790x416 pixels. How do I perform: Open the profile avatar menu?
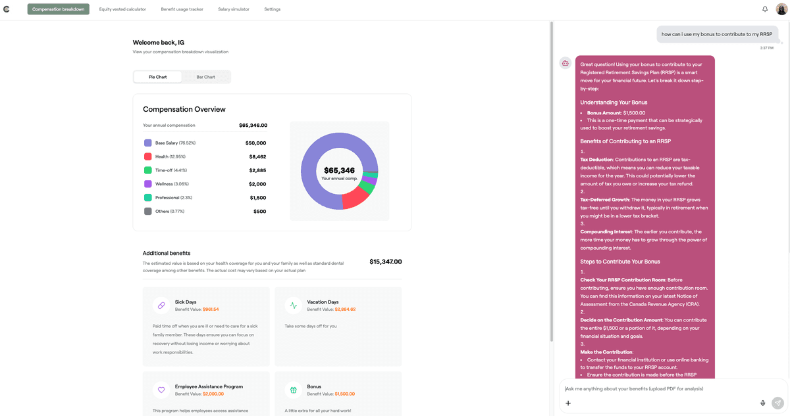(781, 9)
